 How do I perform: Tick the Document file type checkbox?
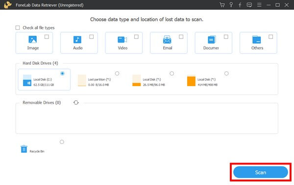(x=226, y=37)
